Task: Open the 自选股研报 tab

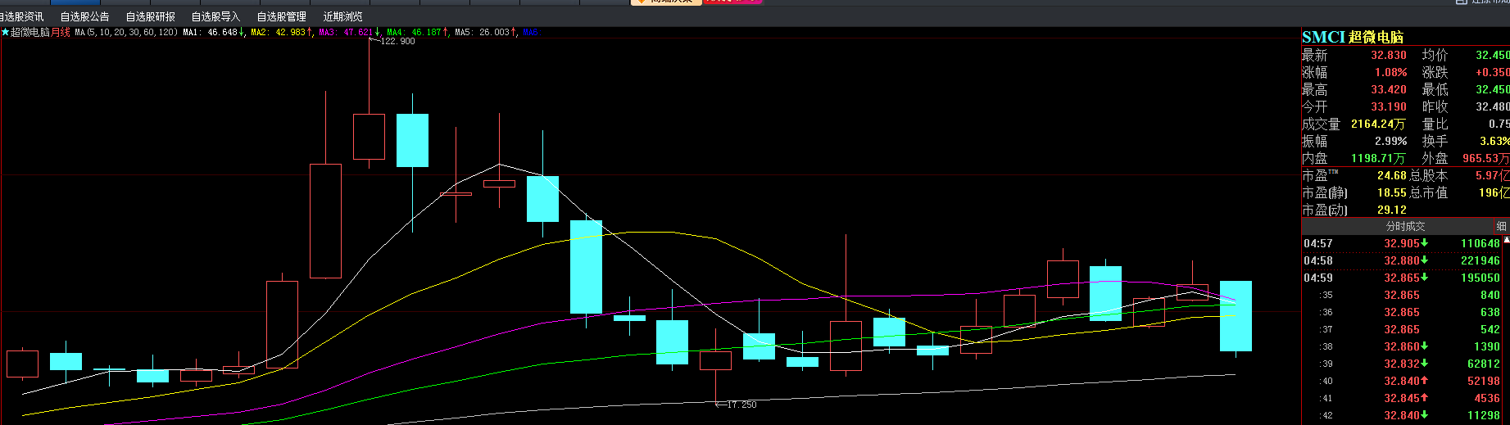Action: (150, 16)
